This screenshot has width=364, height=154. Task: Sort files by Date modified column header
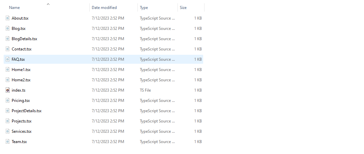pyautogui.click(x=104, y=8)
